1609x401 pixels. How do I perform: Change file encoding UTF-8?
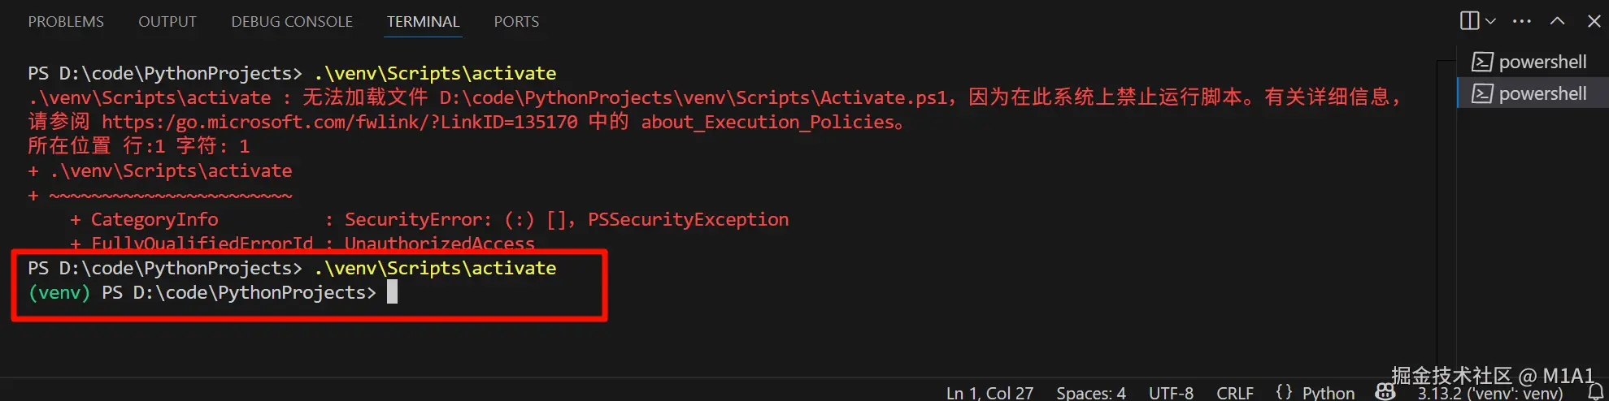1171,393
